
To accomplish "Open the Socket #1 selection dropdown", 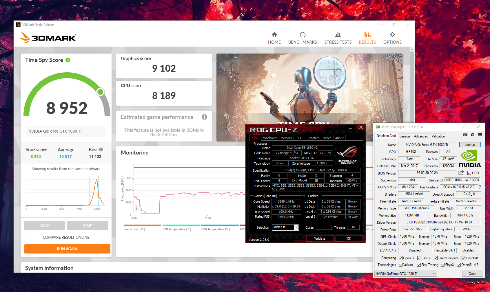I will click(296, 227).
